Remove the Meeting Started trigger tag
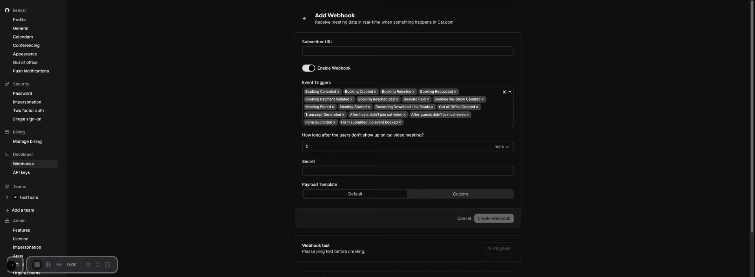The width and height of the screenshot is (755, 277). pyautogui.click(x=369, y=107)
